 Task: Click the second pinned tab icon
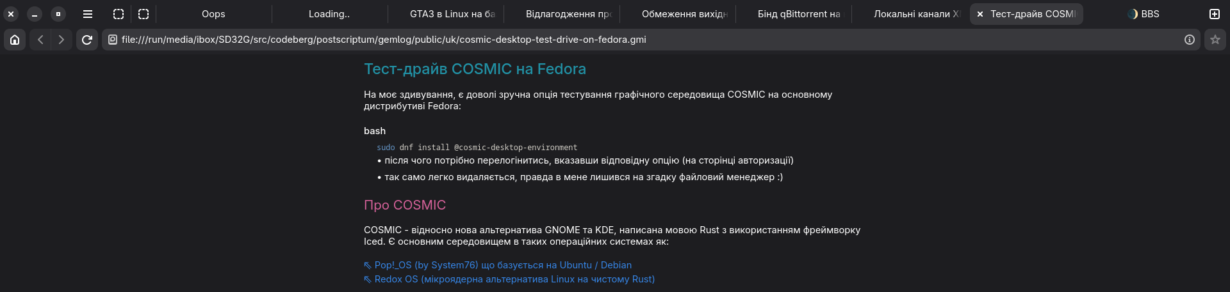[143, 14]
